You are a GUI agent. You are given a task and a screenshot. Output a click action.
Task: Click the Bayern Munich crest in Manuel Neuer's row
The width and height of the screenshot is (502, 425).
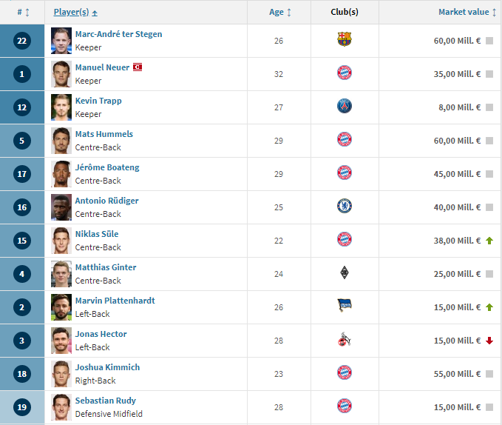(x=345, y=73)
